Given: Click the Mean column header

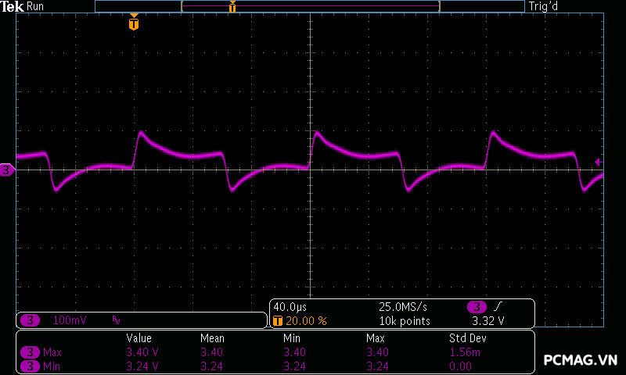Looking at the screenshot, I should click(212, 338).
